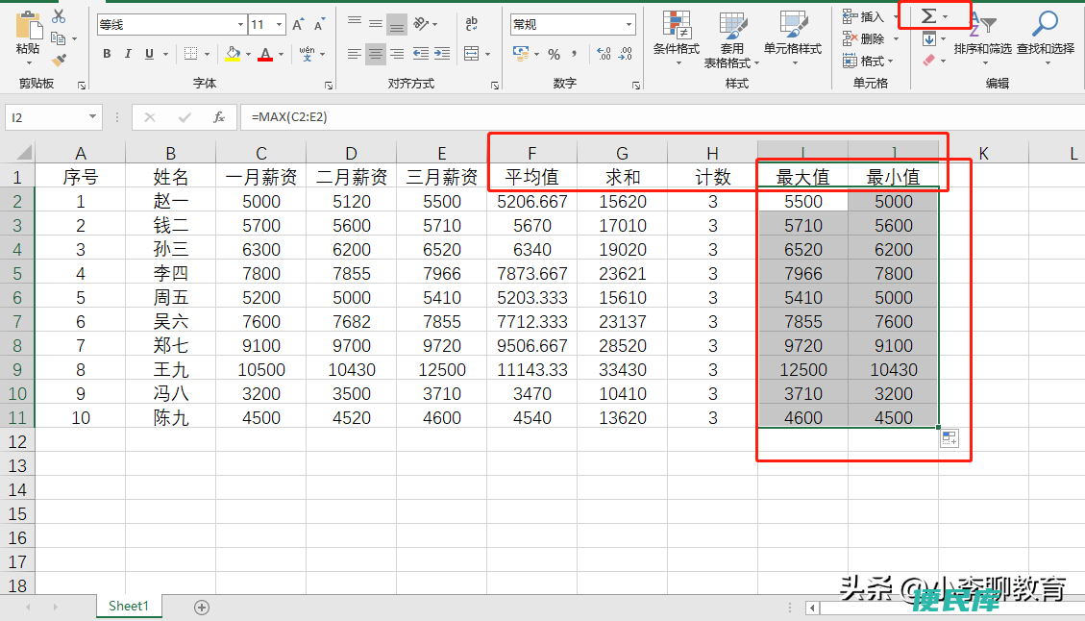The height and width of the screenshot is (621, 1085).
Task: Open Format as Table (套用表格格式)
Action: 731,38
